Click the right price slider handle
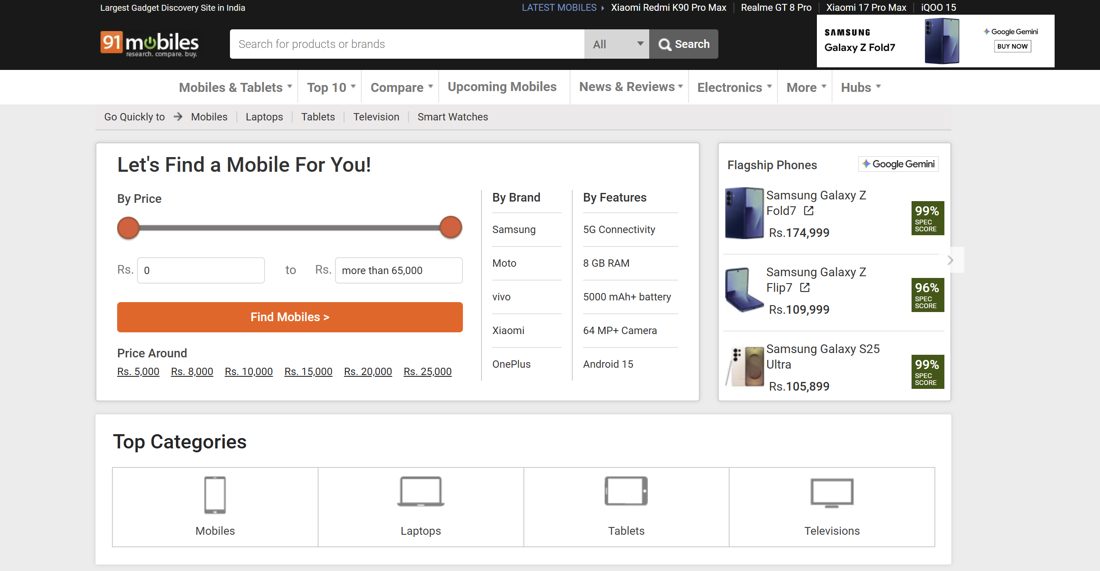This screenshot has width=1100, height=571. (451, 227)
